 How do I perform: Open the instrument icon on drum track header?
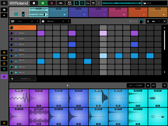(x=16, y=14)
